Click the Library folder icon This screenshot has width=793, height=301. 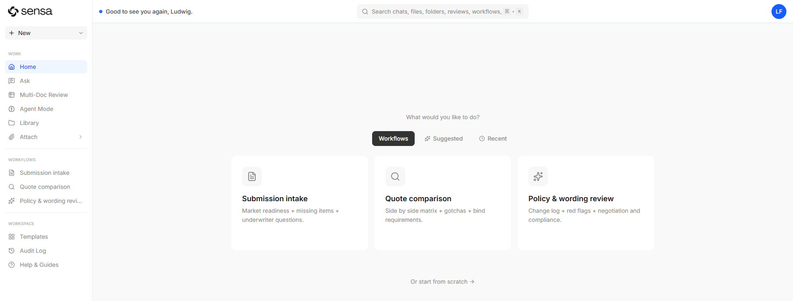pos(12,123)
